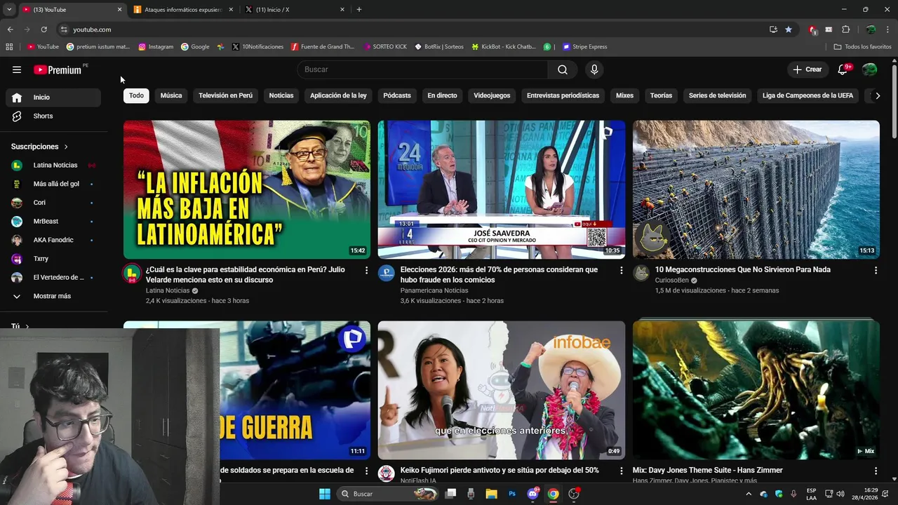The image size is (898, 505).
Task: Select the Mixes filter chip
Action: [x=624, y=95]
